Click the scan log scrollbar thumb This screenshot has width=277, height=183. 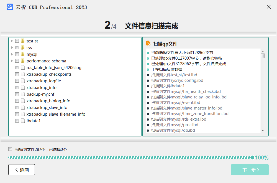click(263, 56)
